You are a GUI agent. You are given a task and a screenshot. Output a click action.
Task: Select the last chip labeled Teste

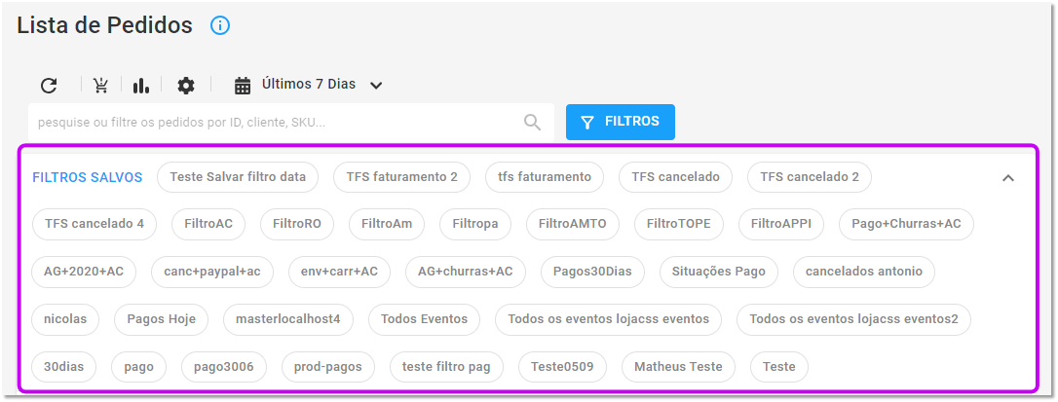pyautogui.click(x=779, y=367)
